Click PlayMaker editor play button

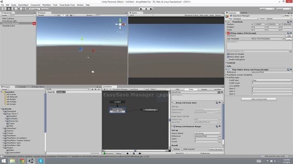click(x=128, y=154)
